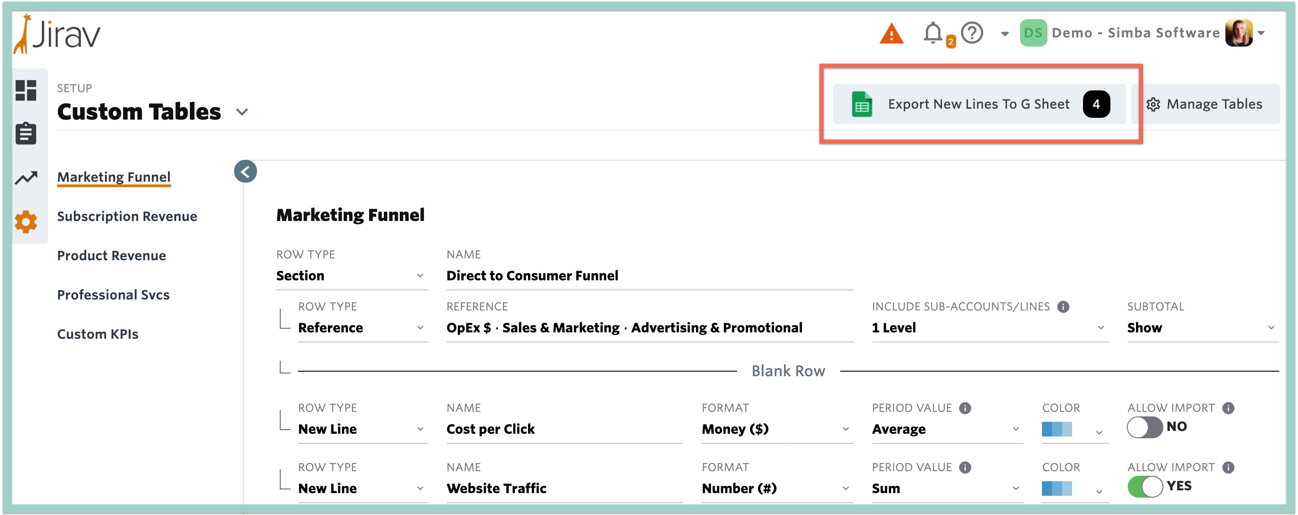The height and width of the screenshot is (515, 1298).
Task: Open the trending chart icon in sidebar
Action: pyautogui.click(x=26, y=178)
